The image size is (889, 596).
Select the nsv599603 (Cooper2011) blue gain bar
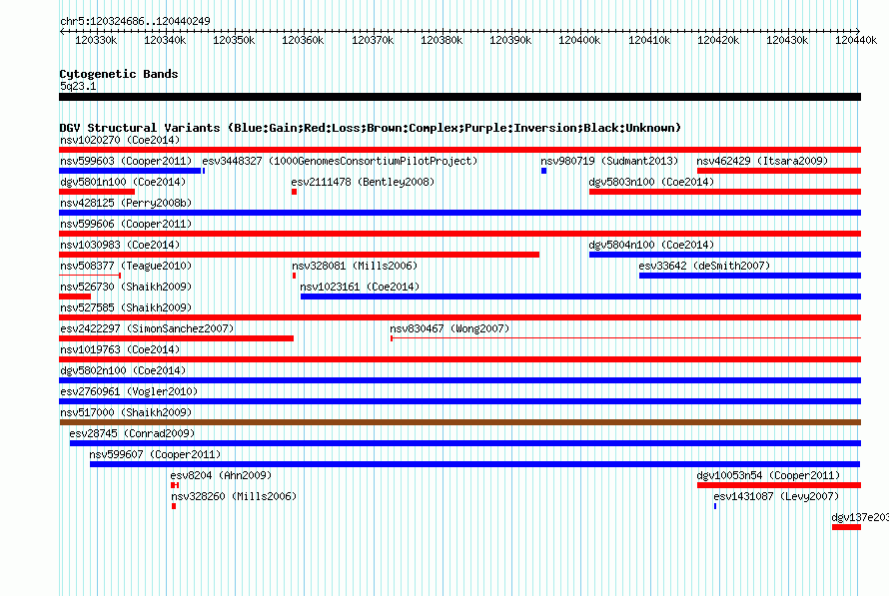pos(130,171)
